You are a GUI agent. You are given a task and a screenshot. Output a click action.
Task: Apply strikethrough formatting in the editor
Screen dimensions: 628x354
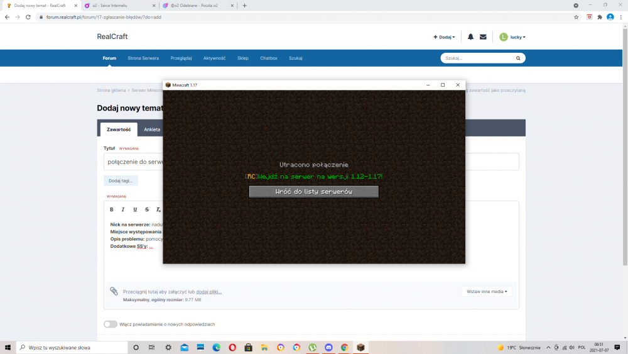pos(147,209)
